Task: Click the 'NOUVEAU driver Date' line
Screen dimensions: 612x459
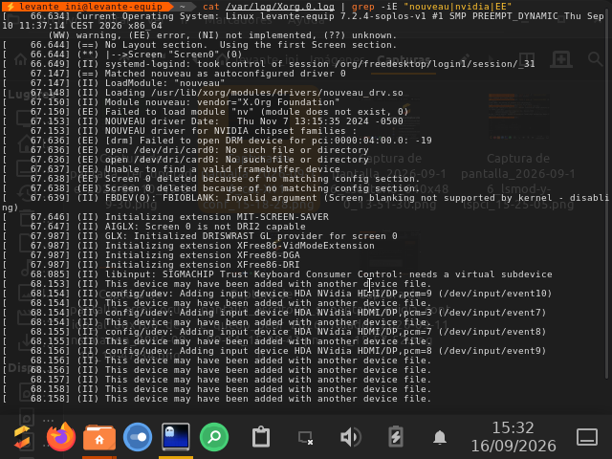Action: tap(203, 121)
